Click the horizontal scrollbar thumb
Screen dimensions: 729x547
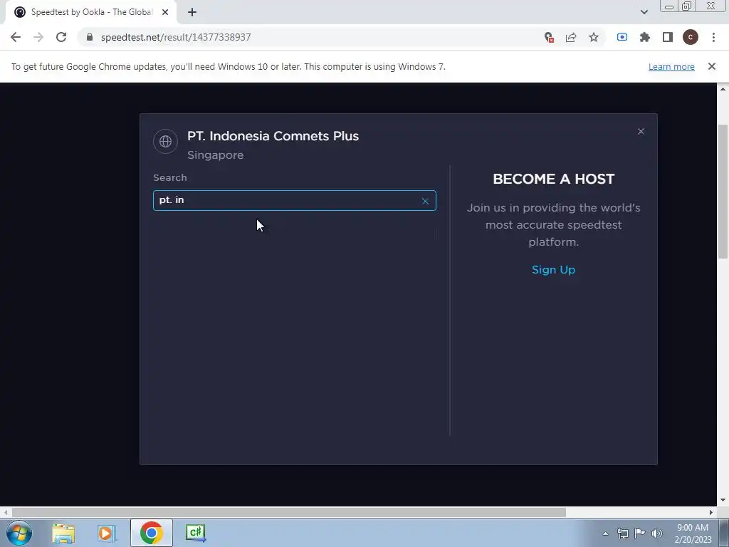289,512
